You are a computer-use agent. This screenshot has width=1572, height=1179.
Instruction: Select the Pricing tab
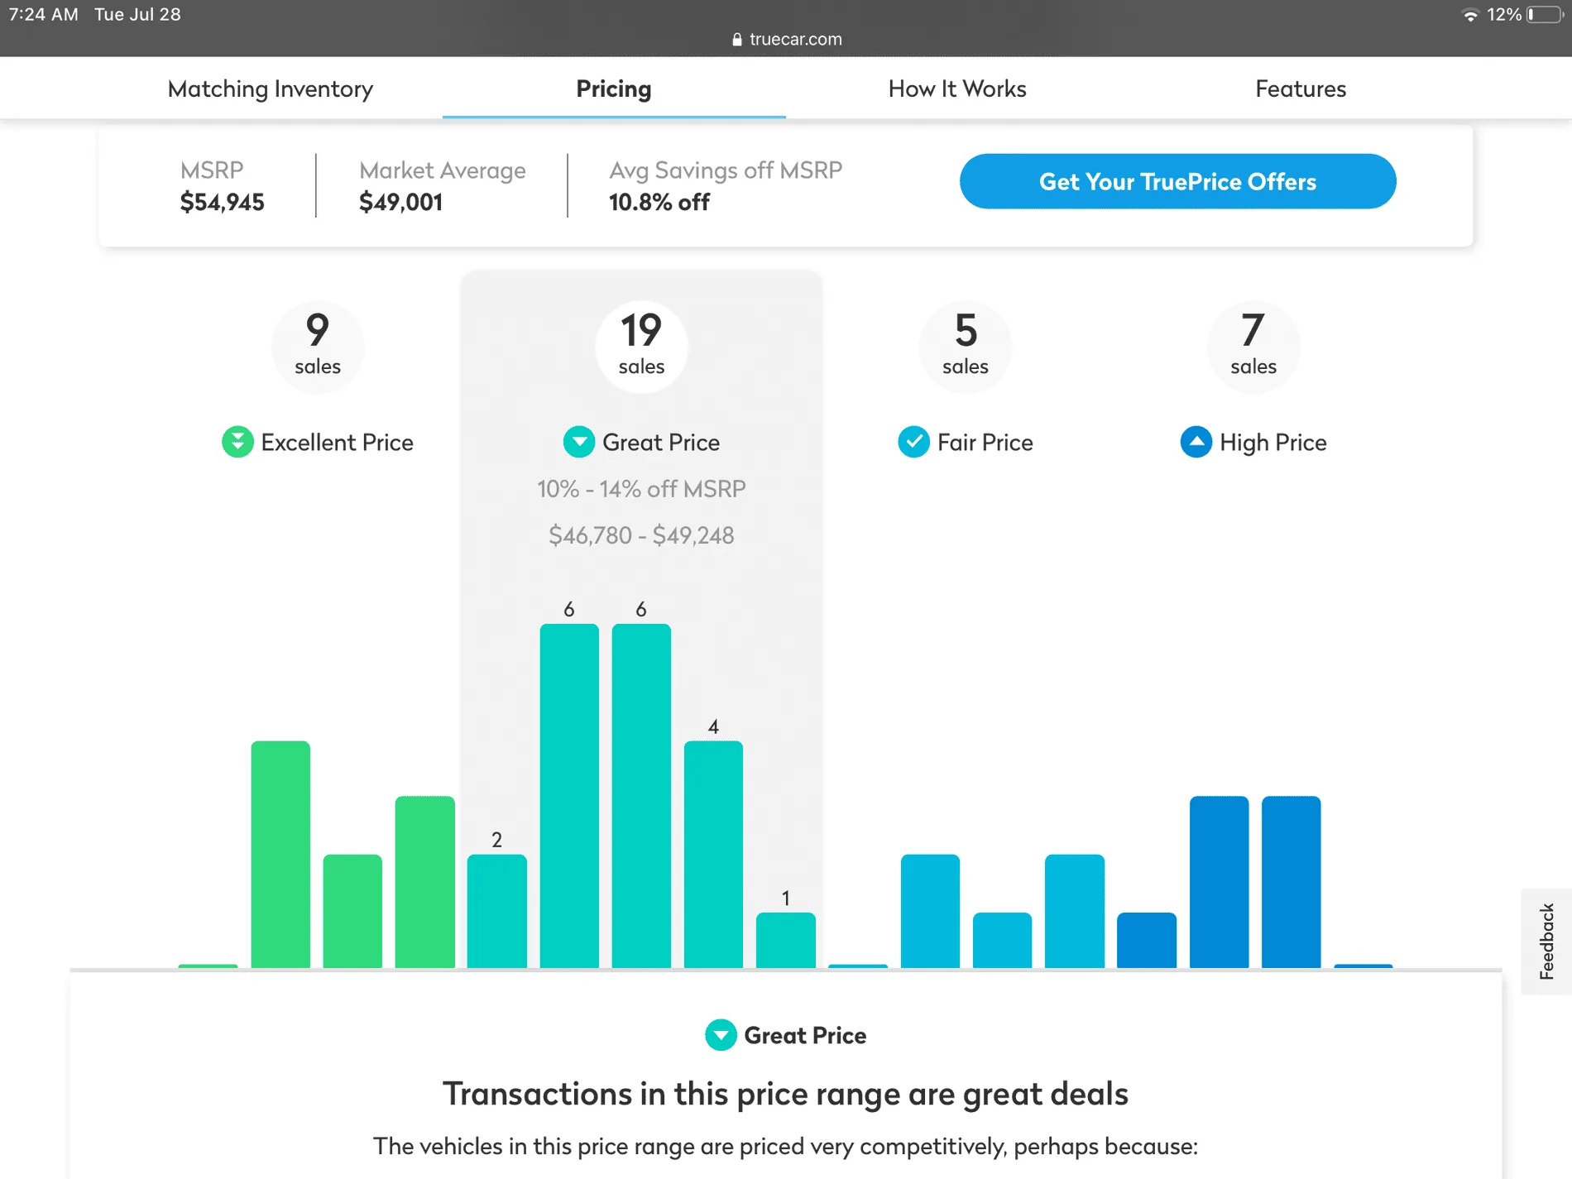(x=614, y=89)
